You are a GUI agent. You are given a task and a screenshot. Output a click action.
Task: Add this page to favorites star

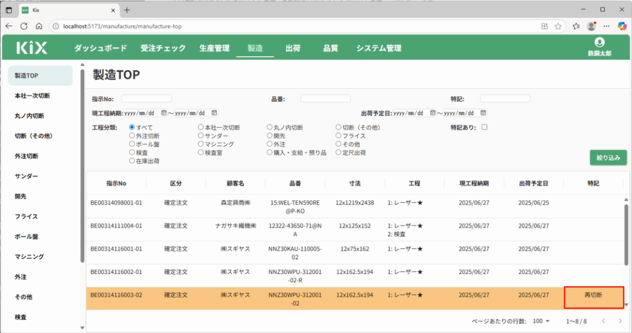[558, 26]
